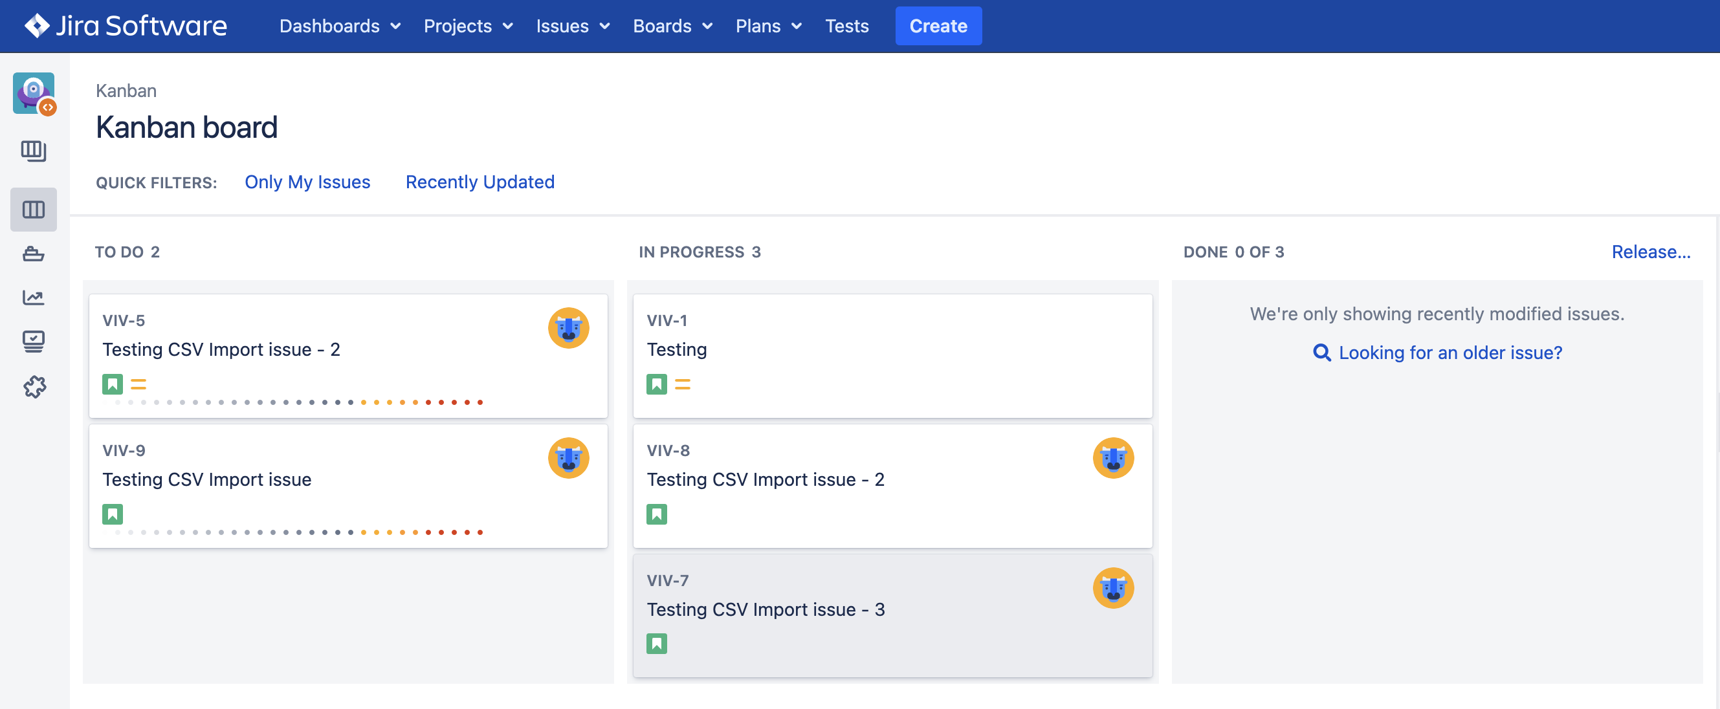This screenshot has width=1720, height=709.
Task: Toggle the Recently Updated quick filter
Action: [x=480, y=182]
